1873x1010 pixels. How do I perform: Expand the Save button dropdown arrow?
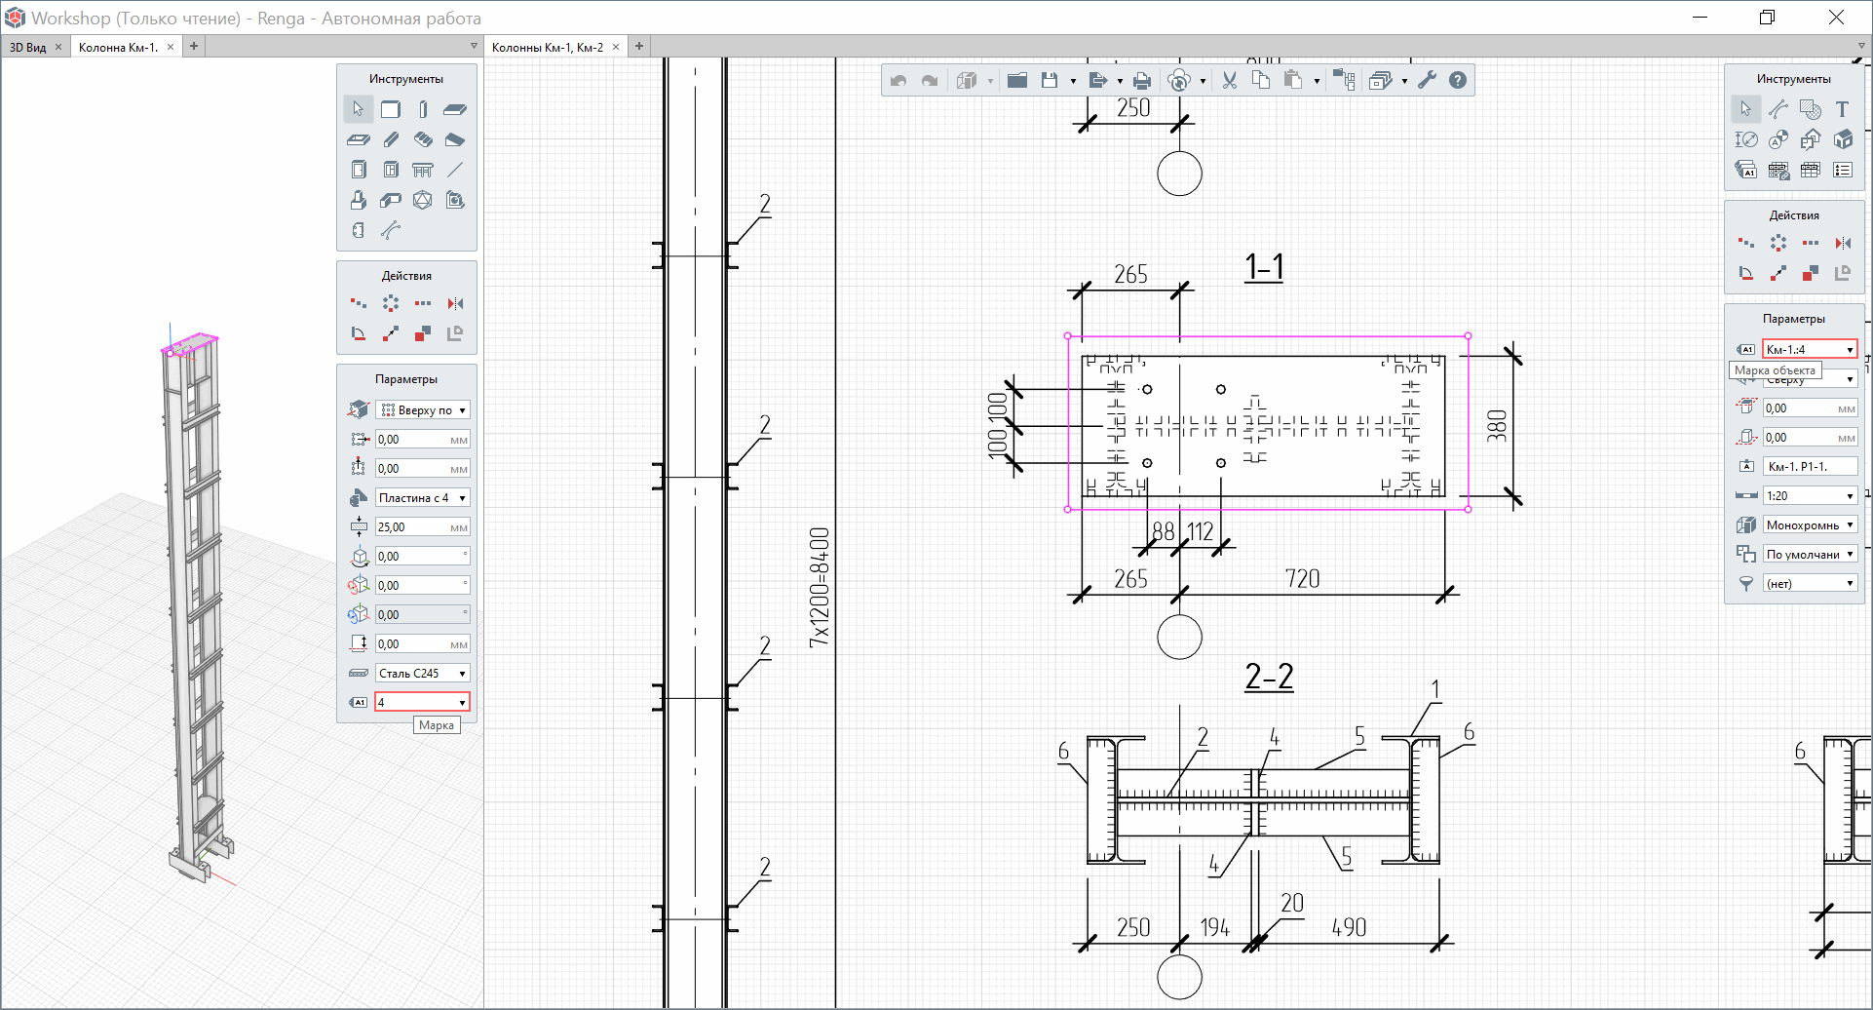(x=1073, y=82)
